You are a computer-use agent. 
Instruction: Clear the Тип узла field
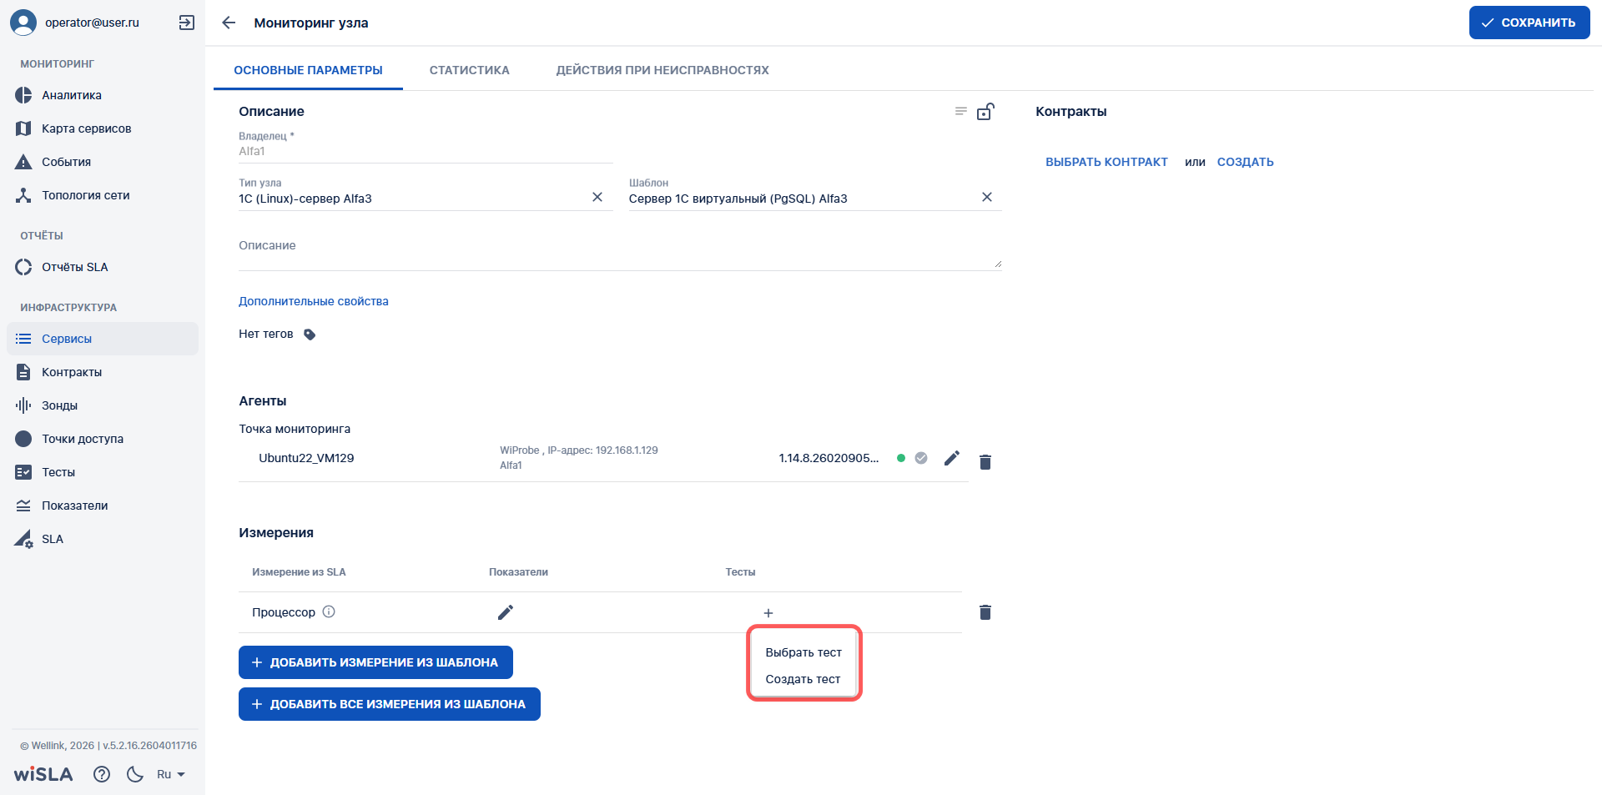click(597, 197)
